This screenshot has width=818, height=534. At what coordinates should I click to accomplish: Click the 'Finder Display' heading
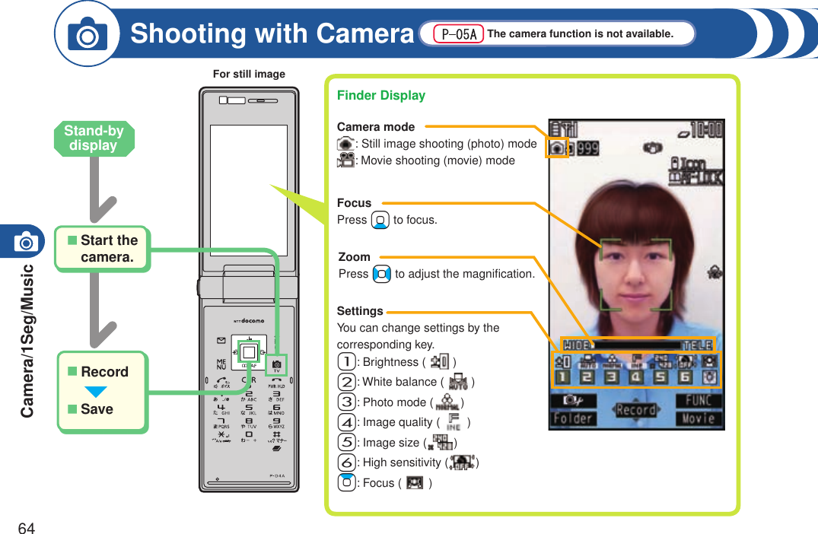381,95
